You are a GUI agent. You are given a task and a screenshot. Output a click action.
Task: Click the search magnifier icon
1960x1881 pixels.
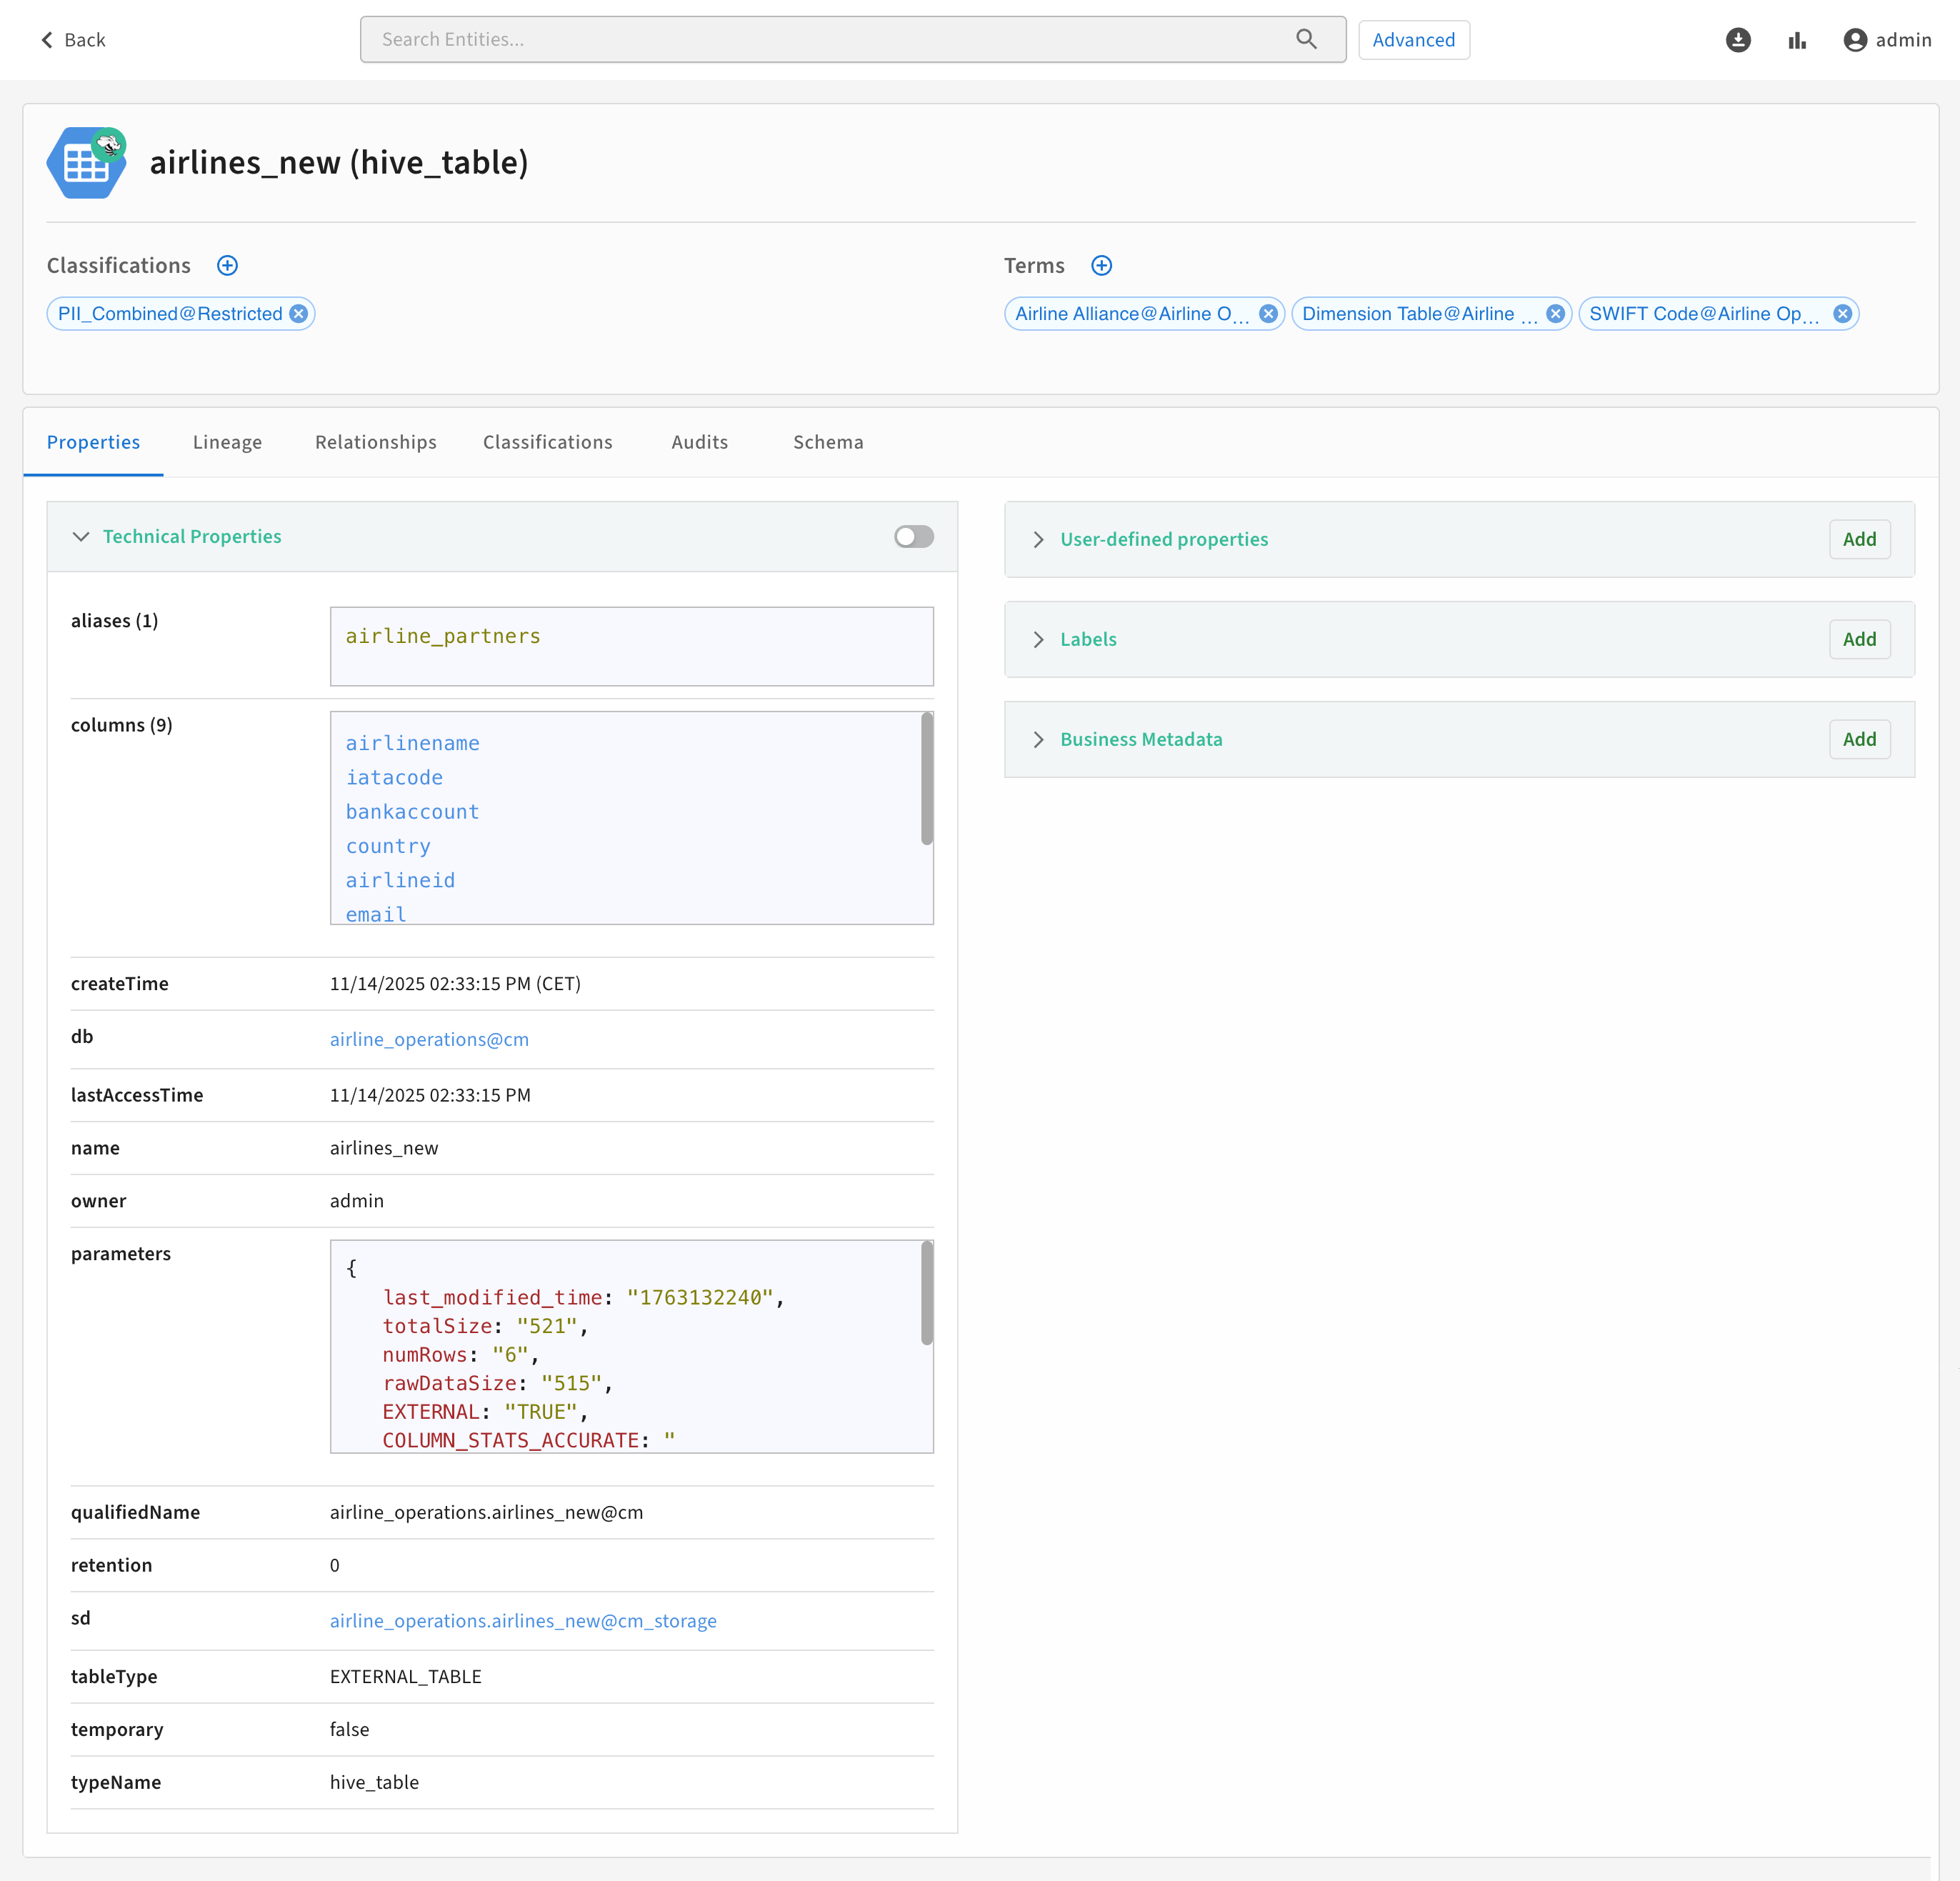(x=1306, y=39)
